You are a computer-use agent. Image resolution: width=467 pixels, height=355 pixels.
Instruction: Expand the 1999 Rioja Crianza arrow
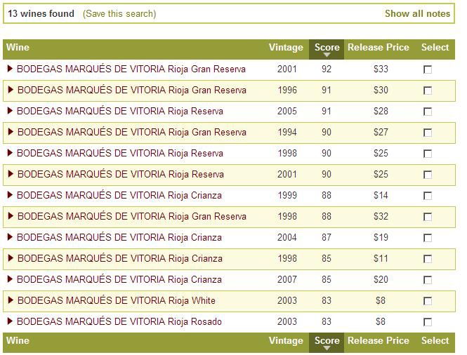click(x=10, y=194)
